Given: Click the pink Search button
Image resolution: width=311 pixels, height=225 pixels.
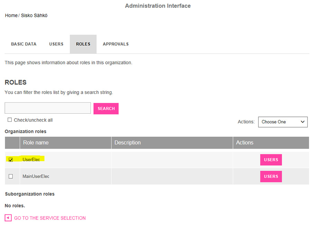Looking at the screenshot, I should [x=106, y=109].
